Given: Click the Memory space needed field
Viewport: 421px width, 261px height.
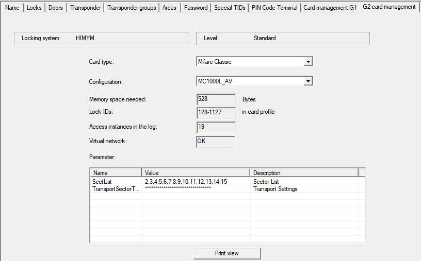Looking at the screenshot, I should pos(216,99).
